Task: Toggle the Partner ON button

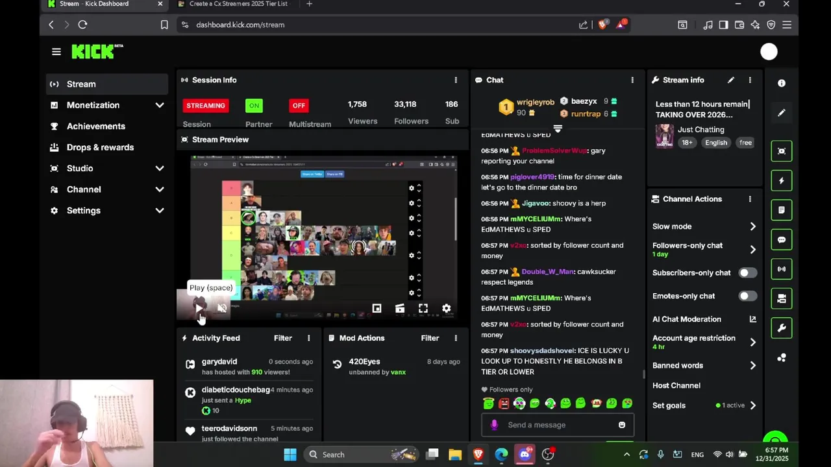Action: point(254,105)
